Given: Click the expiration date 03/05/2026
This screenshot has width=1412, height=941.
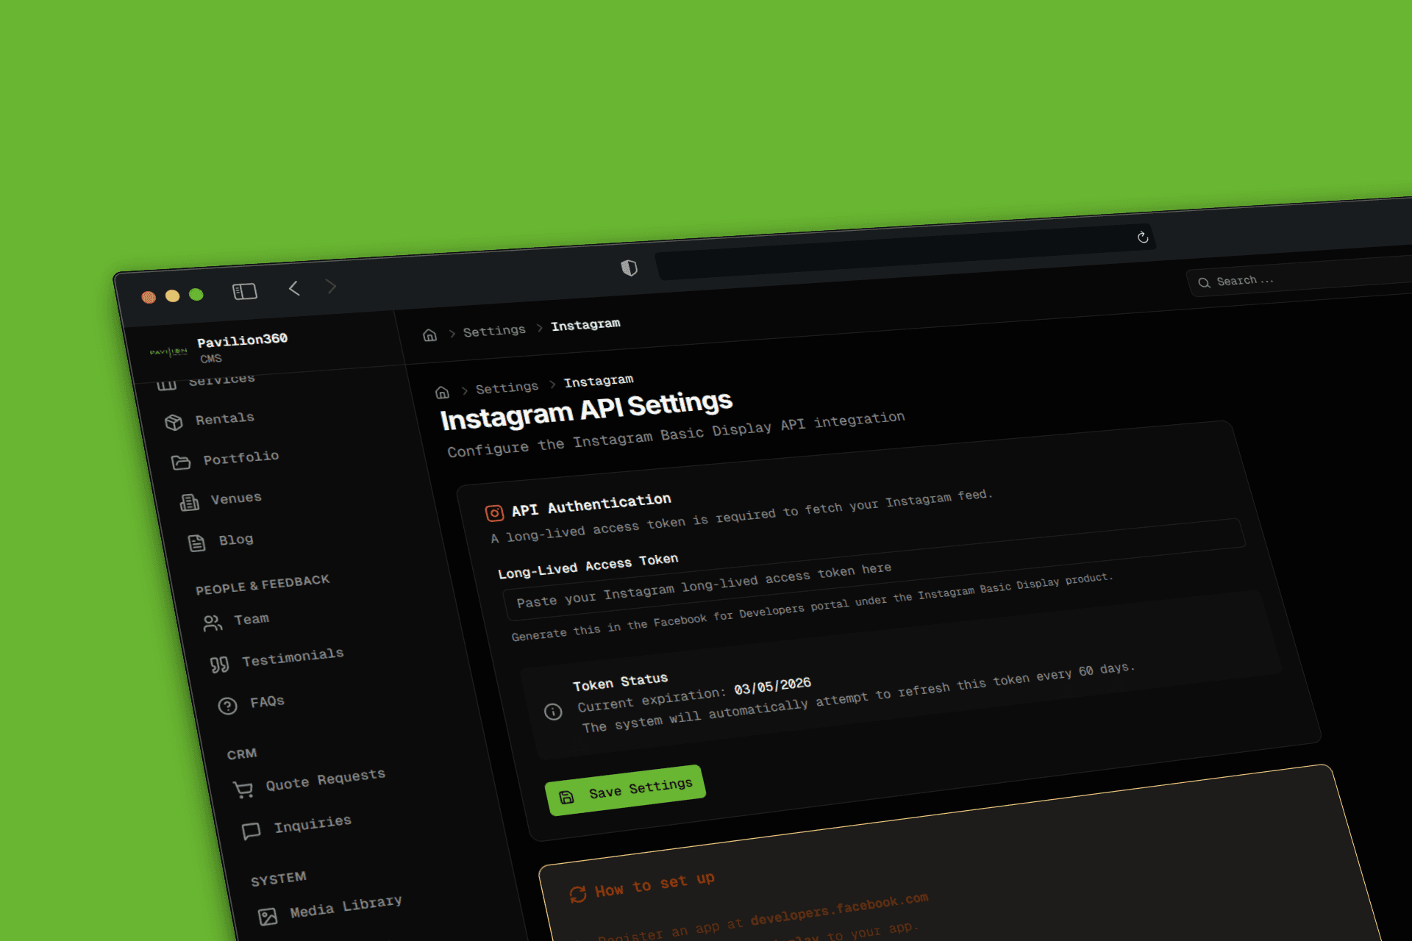Looking at the screenshot, I should 772,686.
